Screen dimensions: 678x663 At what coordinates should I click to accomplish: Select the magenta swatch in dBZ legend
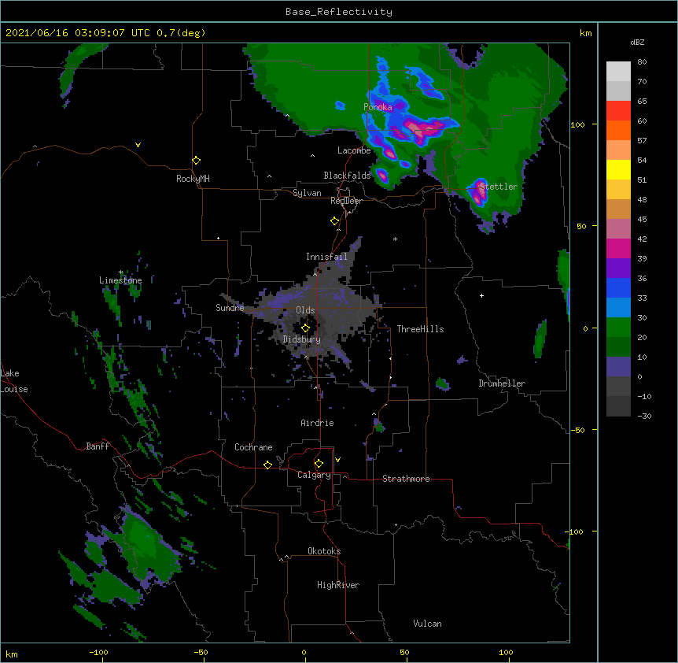(618, 248)
